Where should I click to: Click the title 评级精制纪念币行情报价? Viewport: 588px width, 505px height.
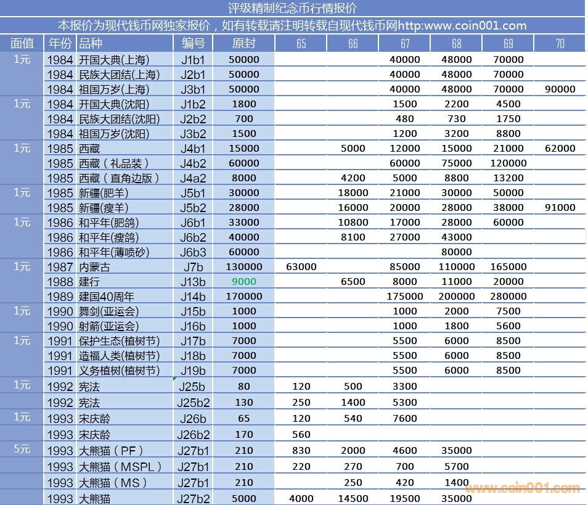(x=294, y=8)
